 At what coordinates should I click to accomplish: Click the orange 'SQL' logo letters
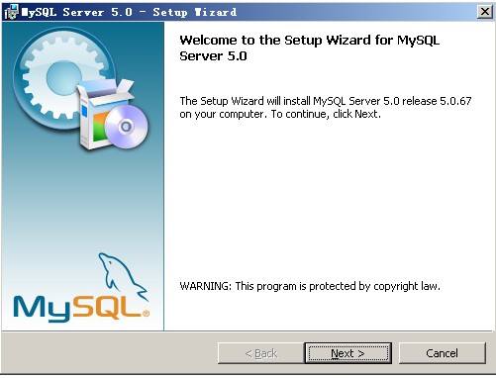coord(107,307)
